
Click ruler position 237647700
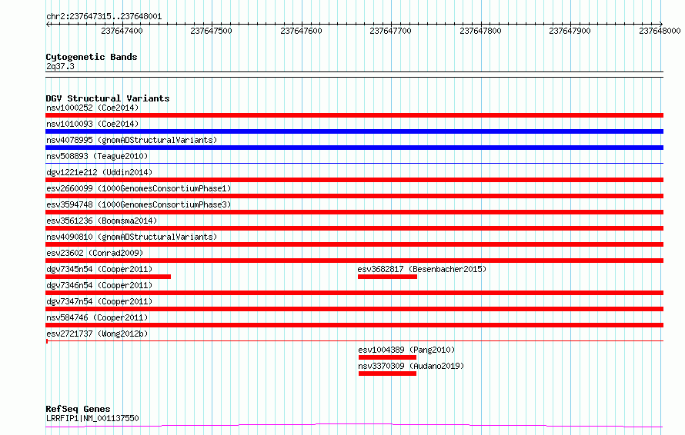(x=390, y=31)
